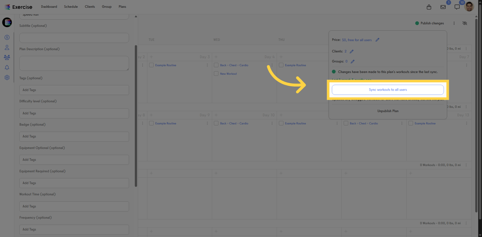
Task: Open the clients count 2 link
Action: coord(345,51)
